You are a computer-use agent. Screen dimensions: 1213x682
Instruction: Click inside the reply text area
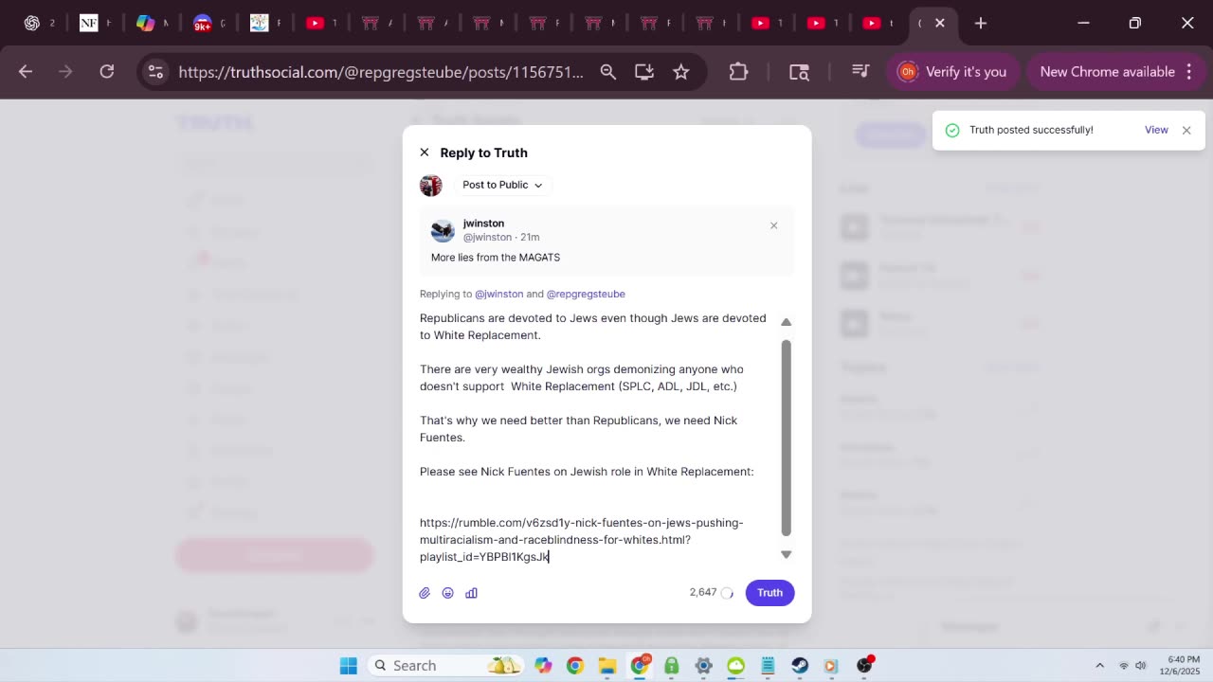pyautogui.click(x=595, y=437)
